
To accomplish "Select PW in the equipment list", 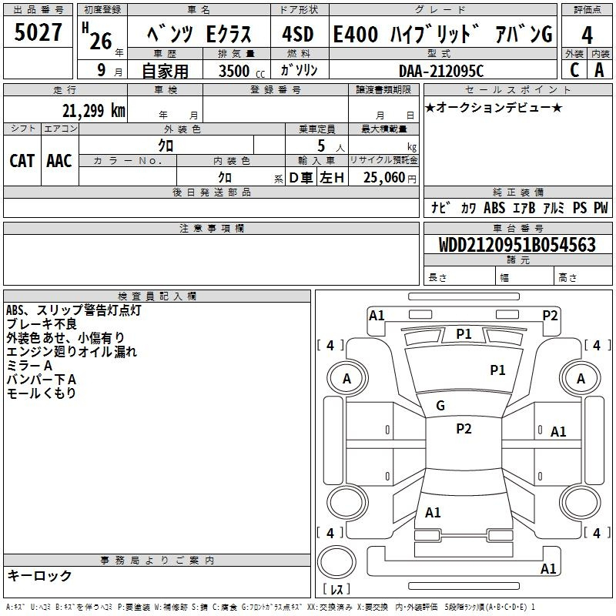I will coord(601,207).
